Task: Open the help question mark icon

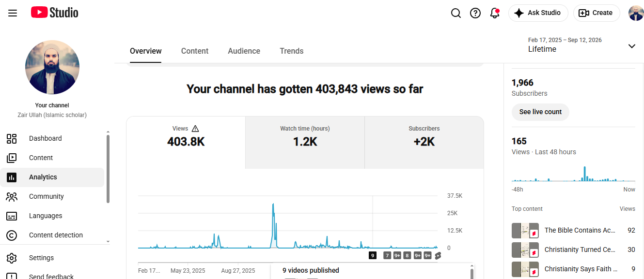Action: click(475, 13)
